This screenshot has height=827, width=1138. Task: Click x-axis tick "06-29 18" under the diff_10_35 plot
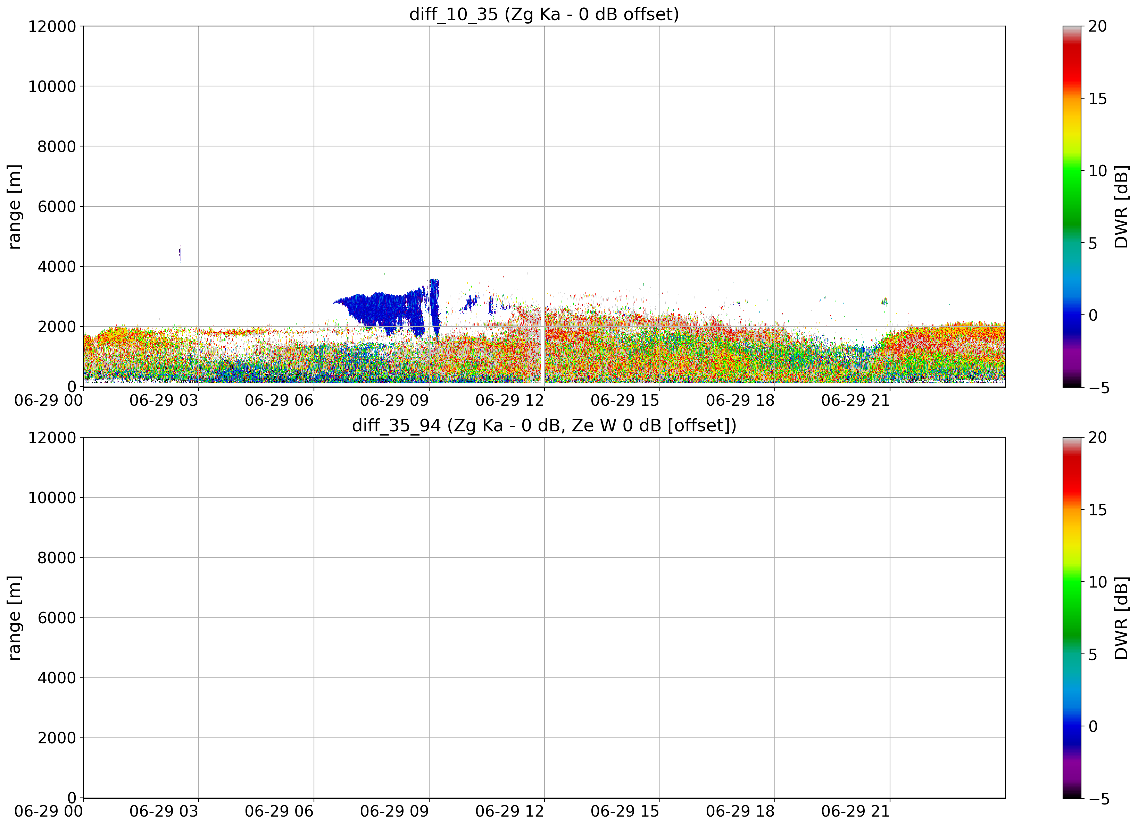[x=740, y=401]
